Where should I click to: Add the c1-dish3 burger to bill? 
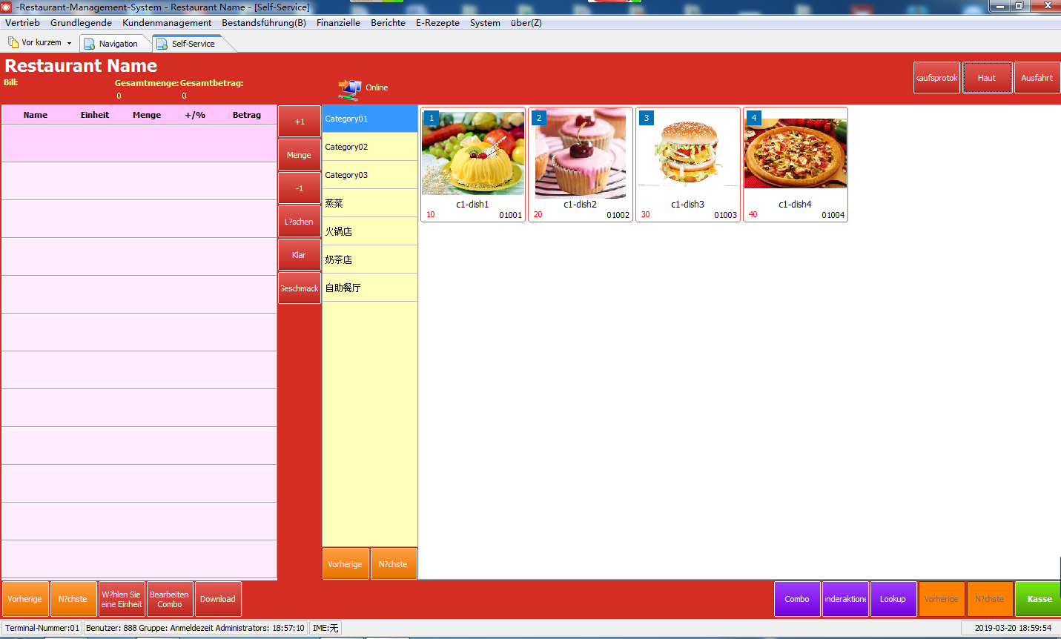687,153
